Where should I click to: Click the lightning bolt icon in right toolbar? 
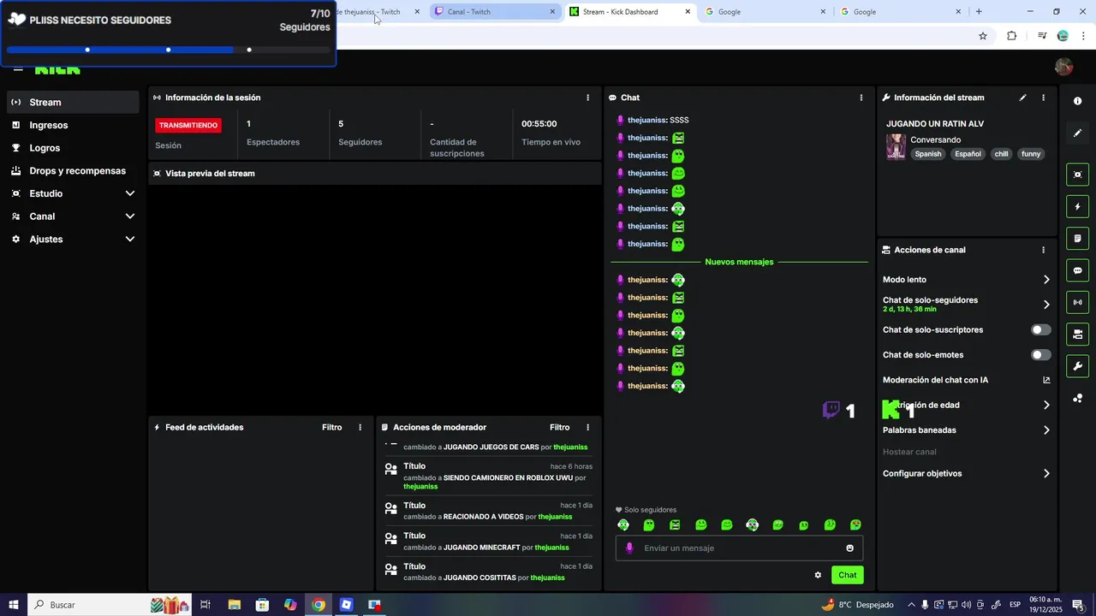1077,206
